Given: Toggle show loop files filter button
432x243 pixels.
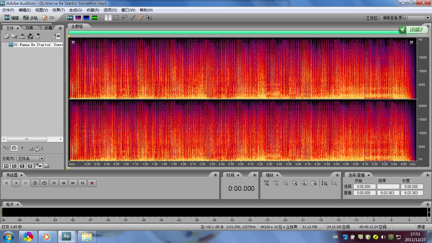Looking at the screenshot, I should [14, 165].
